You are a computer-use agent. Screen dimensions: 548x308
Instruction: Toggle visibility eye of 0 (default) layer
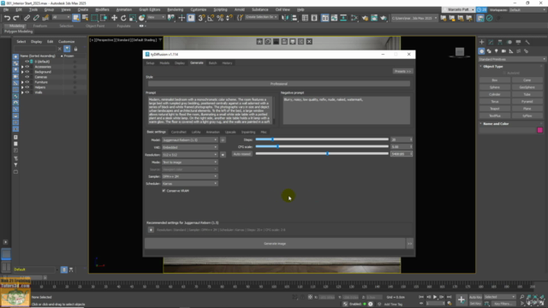click(x=27, y=62)
